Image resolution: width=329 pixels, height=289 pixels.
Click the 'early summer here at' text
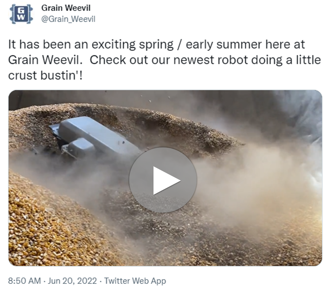point(245,44)
